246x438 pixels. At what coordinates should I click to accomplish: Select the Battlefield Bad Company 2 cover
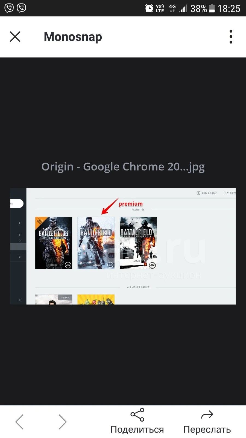pos(138,243)
